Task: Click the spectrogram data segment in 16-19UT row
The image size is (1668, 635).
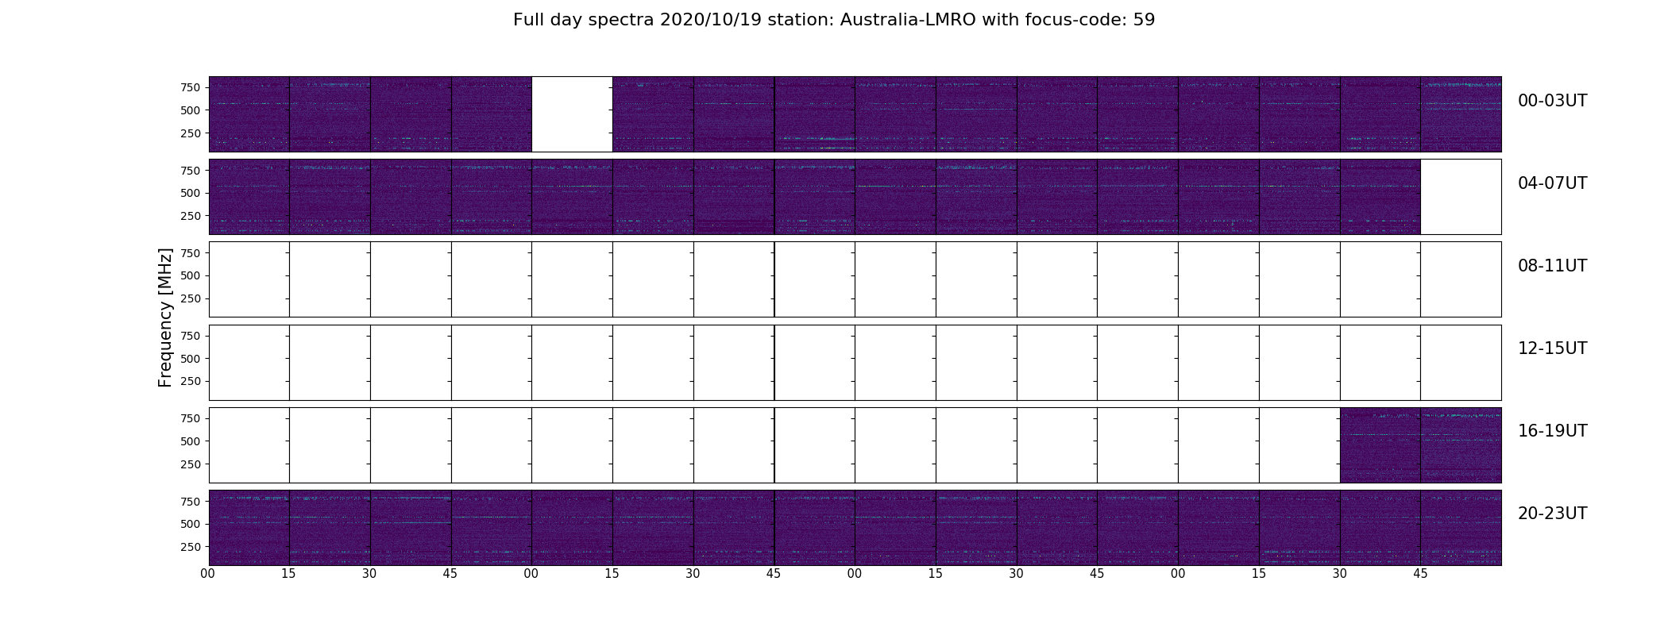Action: [1420, 445]
